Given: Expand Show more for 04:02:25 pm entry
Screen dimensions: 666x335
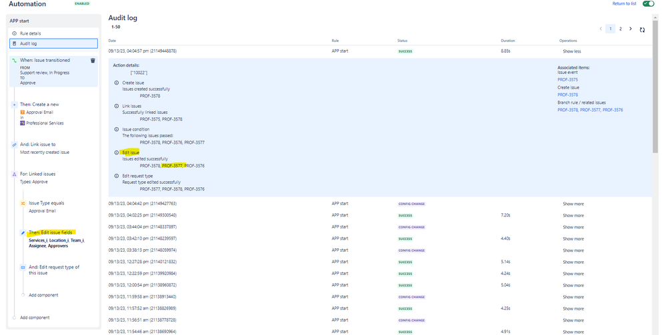Looking at the screenshot, I should (573, 216).
